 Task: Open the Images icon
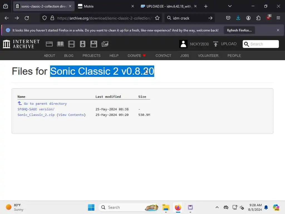pyautogui.click(x=105, y=44)
